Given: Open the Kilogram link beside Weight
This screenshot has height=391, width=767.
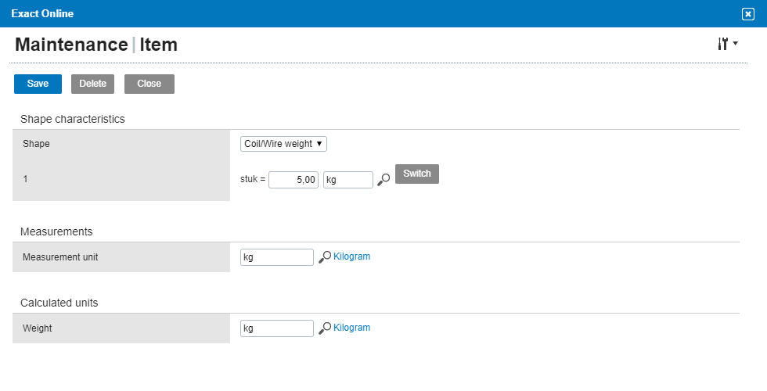Looking at the screenshot, I should tap(351, 328).
